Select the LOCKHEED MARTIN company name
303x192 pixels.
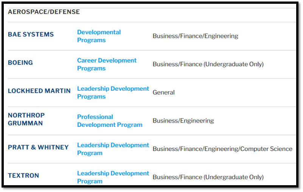[39, 91]
